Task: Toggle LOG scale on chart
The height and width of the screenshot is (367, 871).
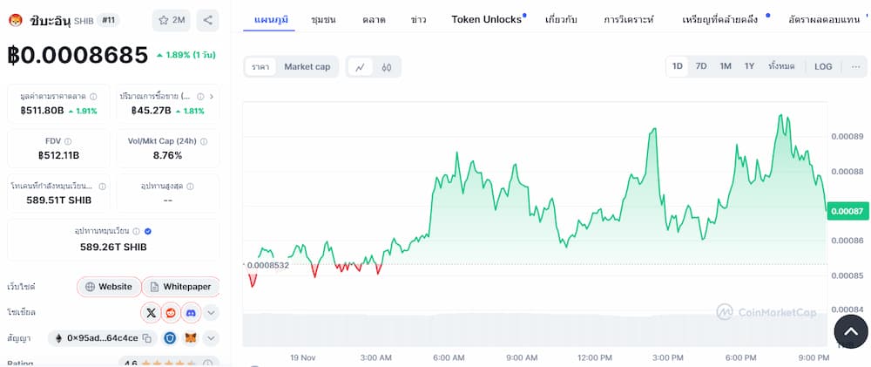Action: 823,67
